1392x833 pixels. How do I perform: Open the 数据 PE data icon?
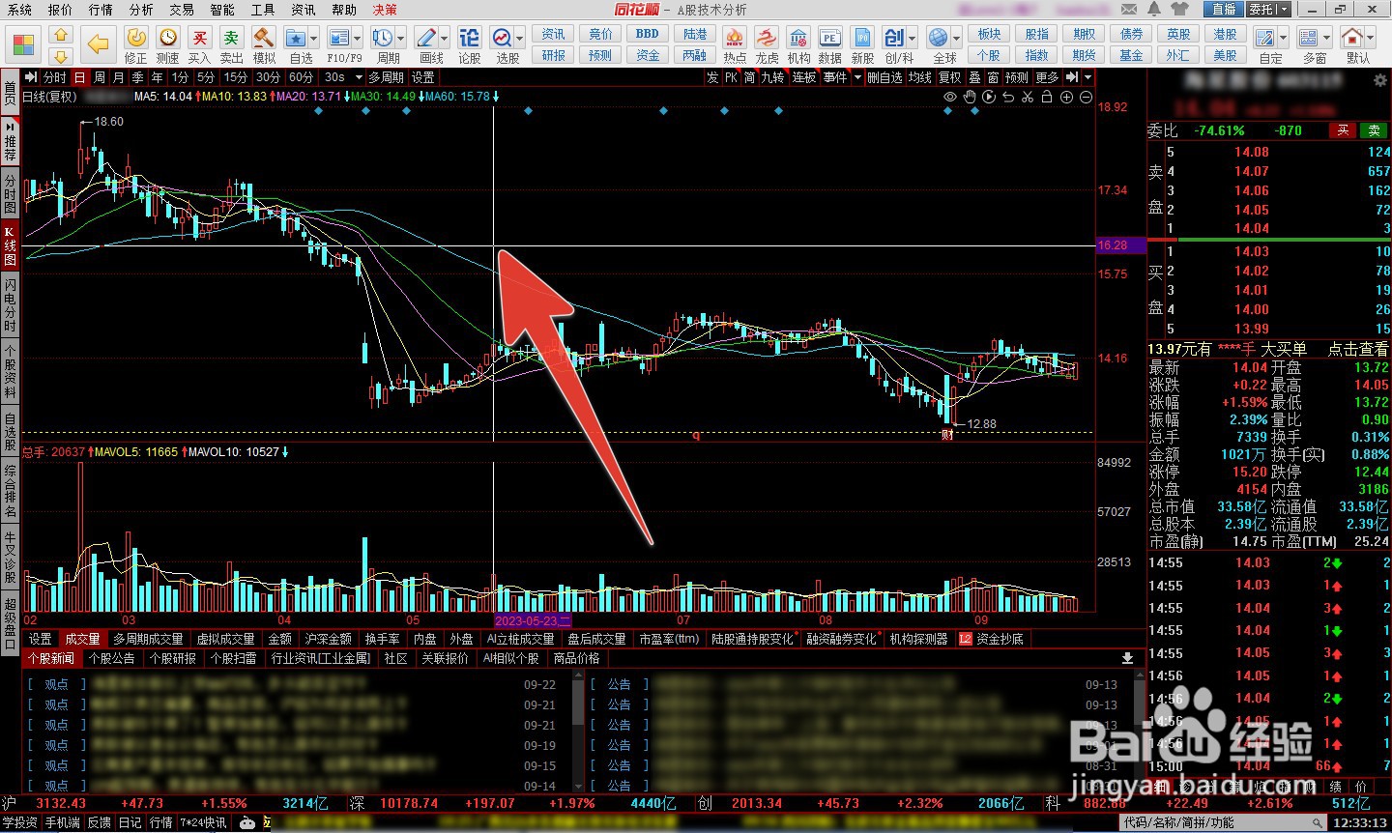click(x=829, y=38)
